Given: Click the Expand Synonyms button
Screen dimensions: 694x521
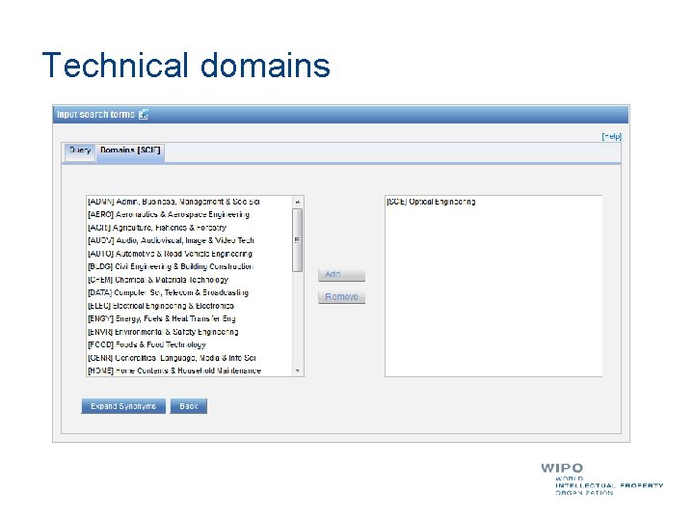Looking at the screenshot, I should [x=123, y=406].
